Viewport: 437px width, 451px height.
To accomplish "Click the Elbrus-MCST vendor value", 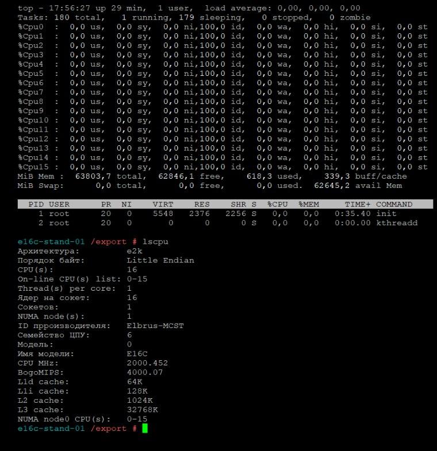I will [155, 326].
